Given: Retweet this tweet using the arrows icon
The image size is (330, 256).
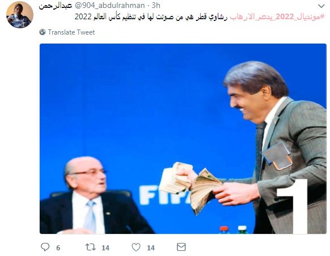Looking at the screenshot, I should [91, 247].
